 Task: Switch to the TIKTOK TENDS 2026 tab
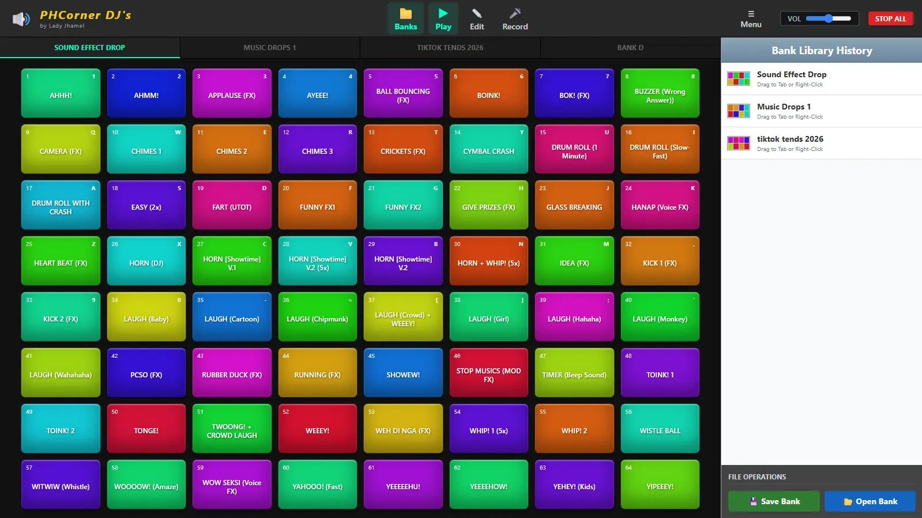pos(450,48)
